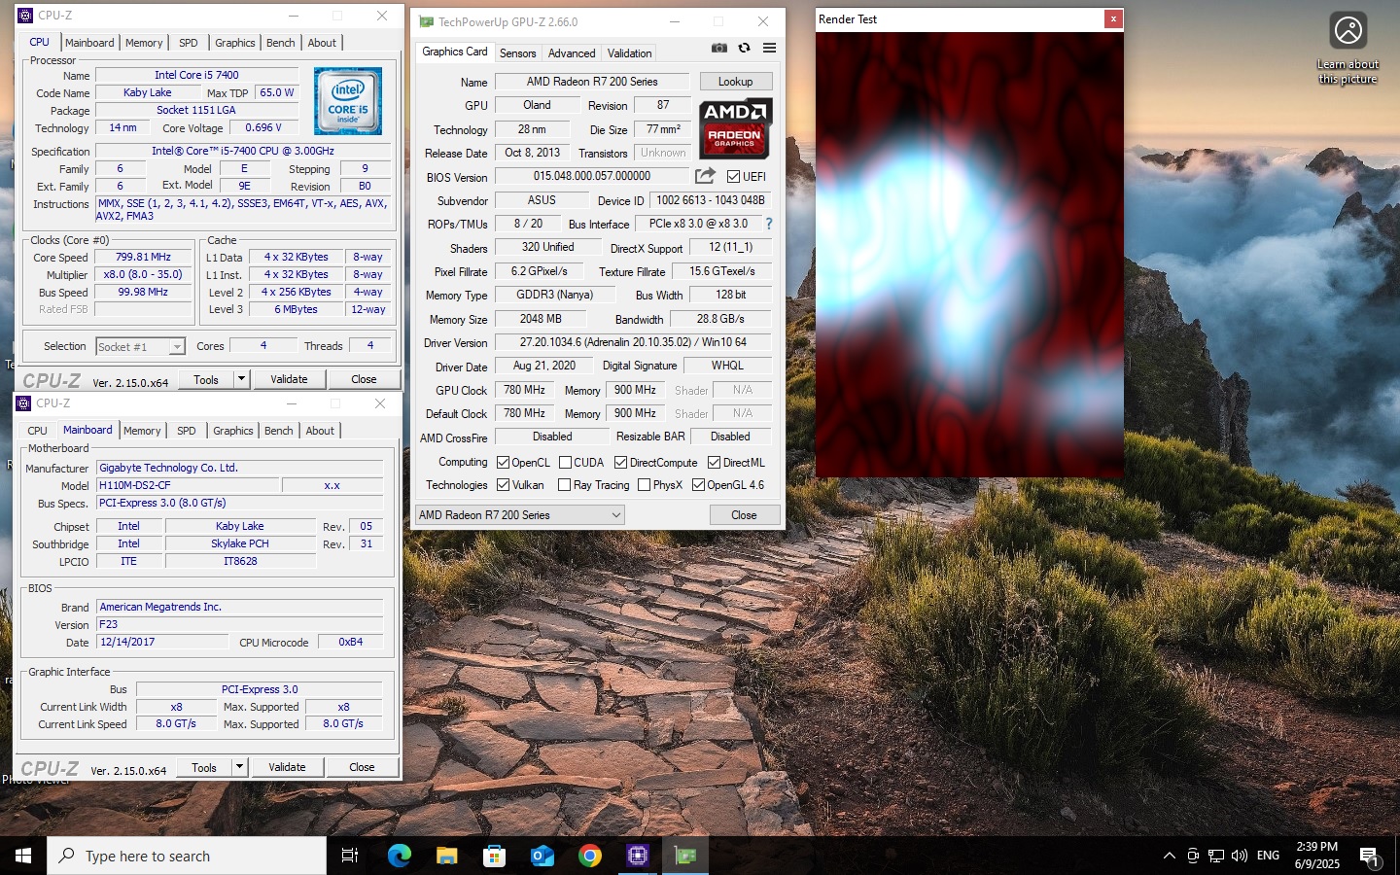Screen dimensions: 1400x875
Task: Toggle the UEFI checkbox
Action: coord(733,176)
